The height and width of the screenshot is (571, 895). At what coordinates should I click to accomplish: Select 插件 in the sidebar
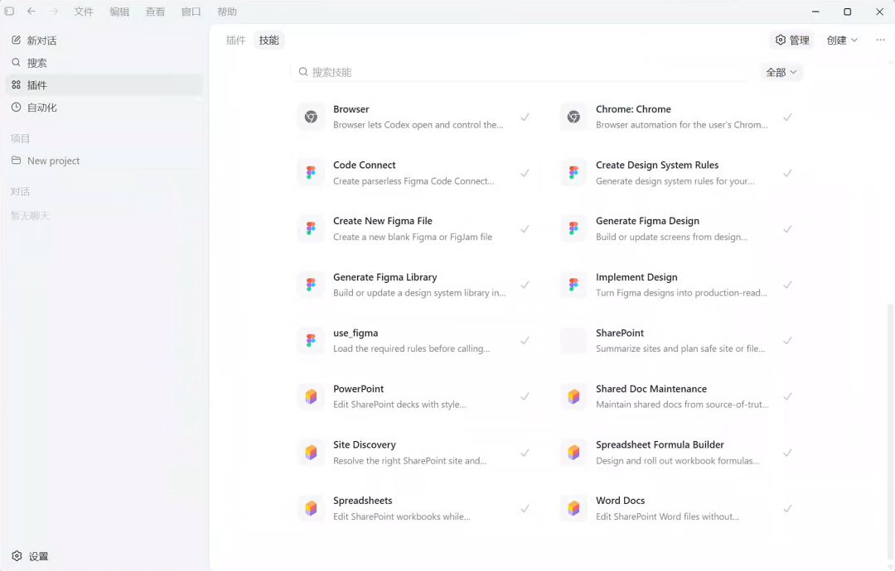(104, 85)
